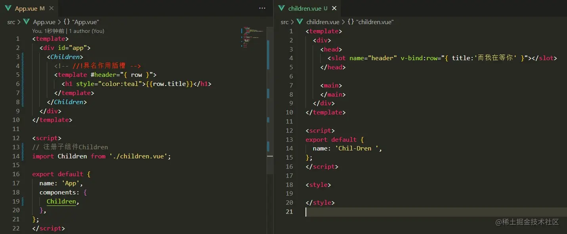The width and height of the screenshot is (567, 234).
Task: Close the children.vue tab
Action: (x=334, y=8)
